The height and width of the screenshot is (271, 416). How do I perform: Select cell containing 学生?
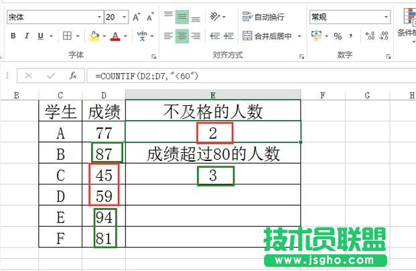60,111
